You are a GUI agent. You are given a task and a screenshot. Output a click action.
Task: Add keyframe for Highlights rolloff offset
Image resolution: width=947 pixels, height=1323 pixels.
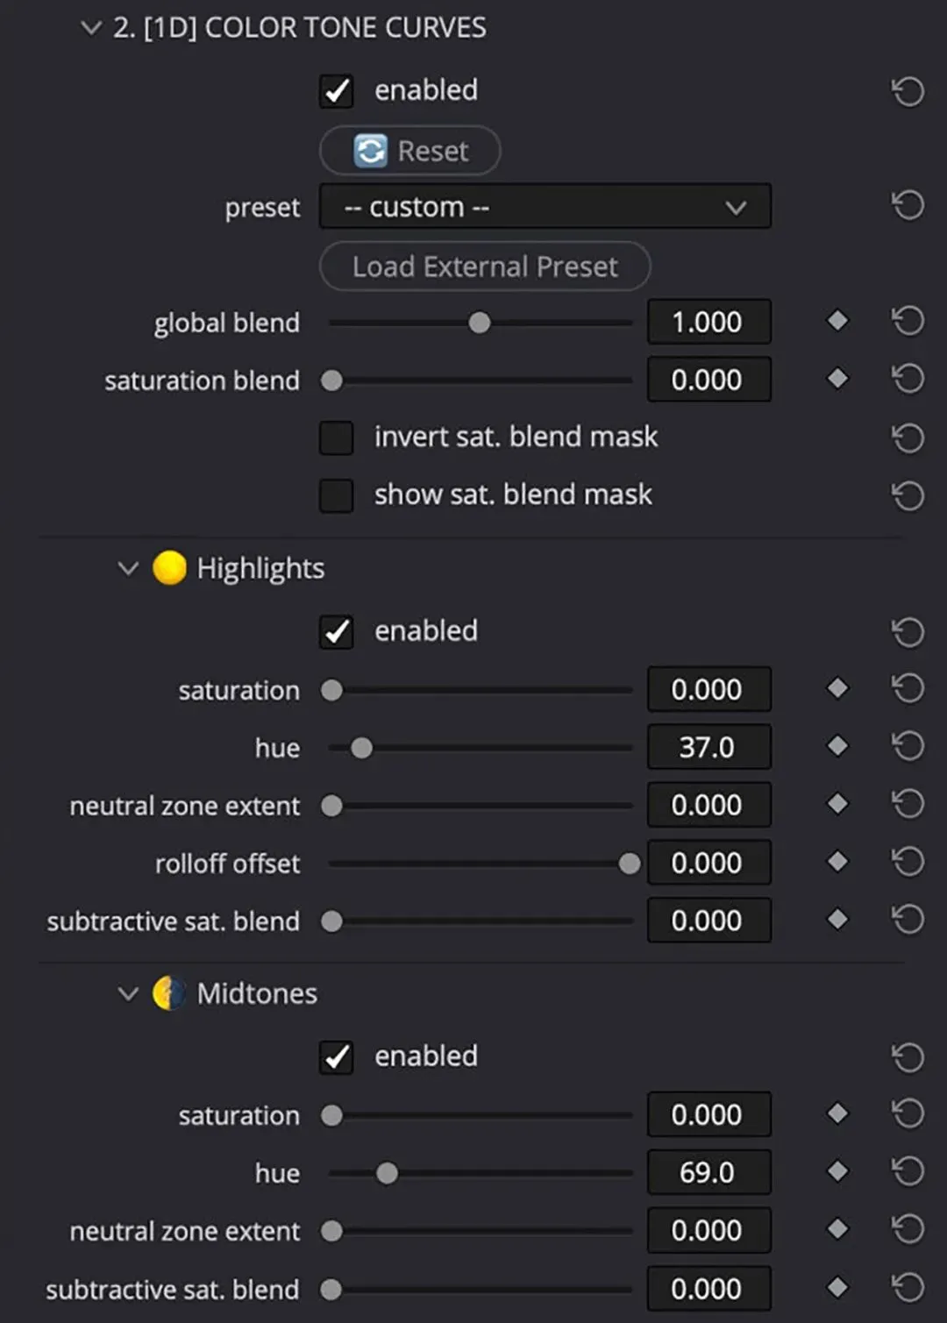tap(837, 863)
